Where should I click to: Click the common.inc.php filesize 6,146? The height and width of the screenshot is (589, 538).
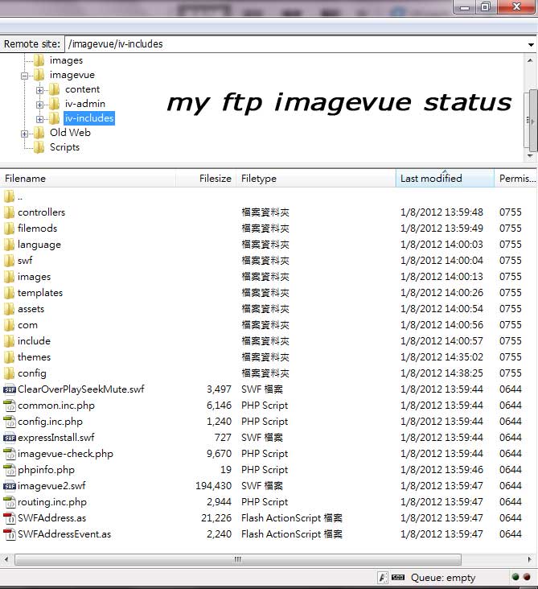(220, 406)
